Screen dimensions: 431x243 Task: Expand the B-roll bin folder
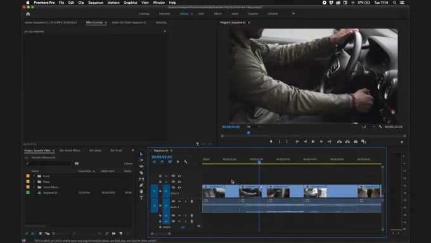[34, 176]
